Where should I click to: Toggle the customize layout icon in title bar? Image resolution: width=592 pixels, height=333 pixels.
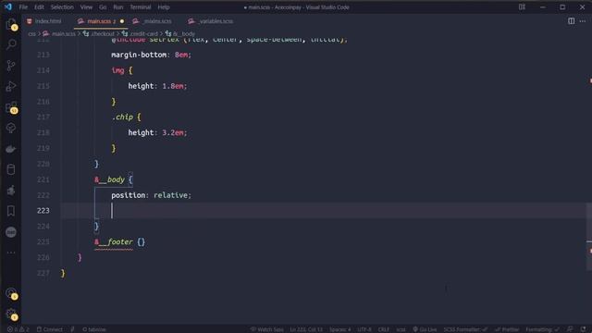click(522, 6)
